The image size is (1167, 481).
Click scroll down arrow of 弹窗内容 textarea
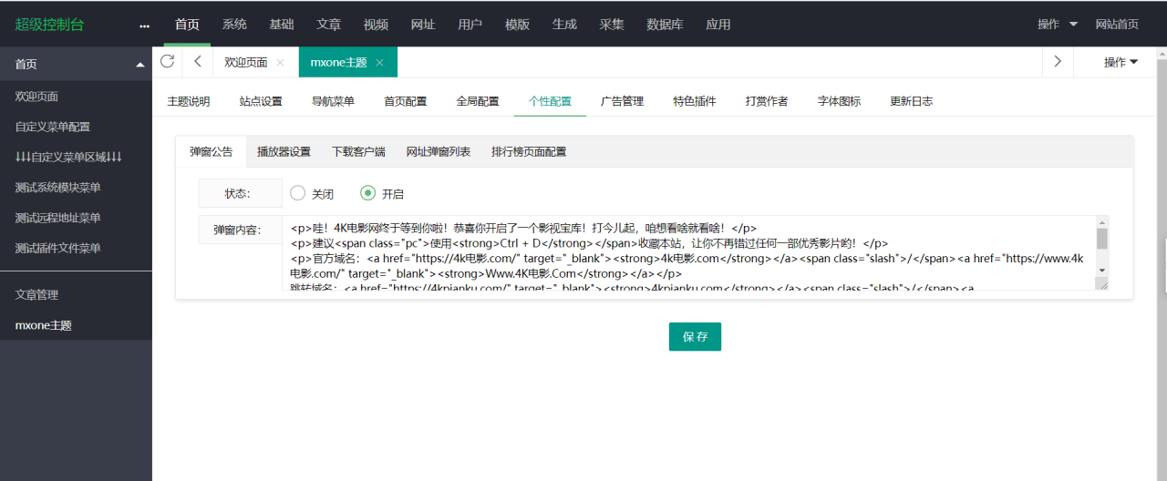[x=1102, y=271]
